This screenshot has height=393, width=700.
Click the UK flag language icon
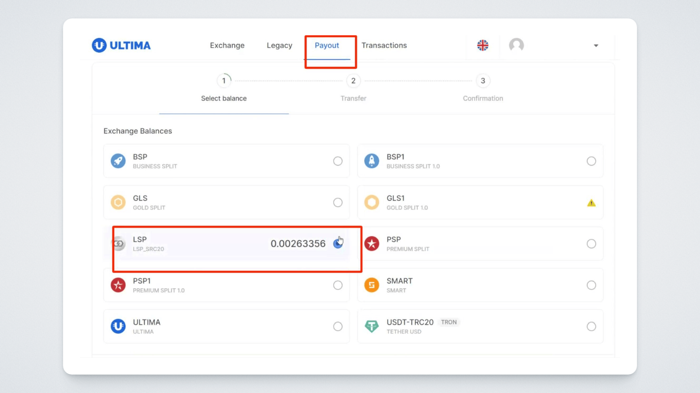tap(483, 45)
